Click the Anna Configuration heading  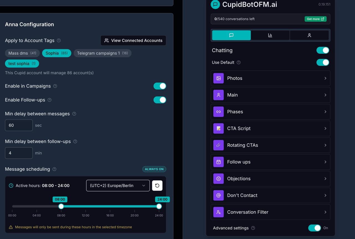pyautogui.click(x=29, y=24)
